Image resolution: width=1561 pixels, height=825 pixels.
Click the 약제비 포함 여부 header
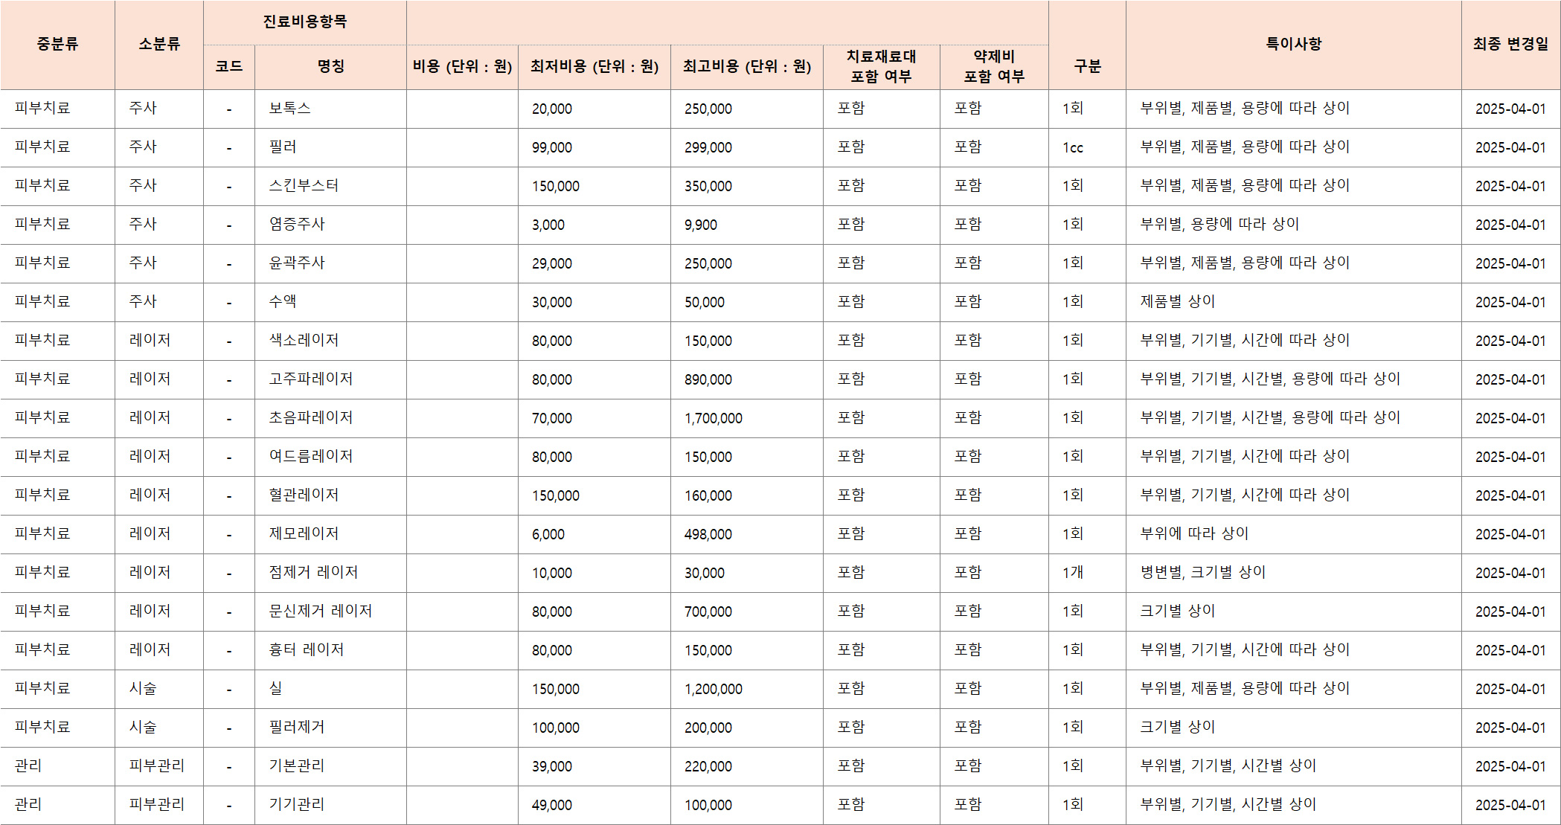tap(994, 67)
